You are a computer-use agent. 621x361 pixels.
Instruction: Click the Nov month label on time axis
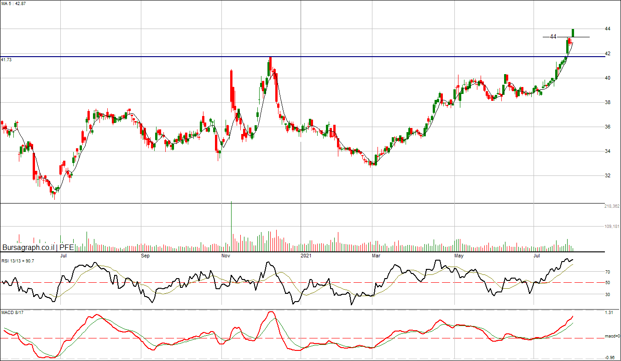point(226,255)
